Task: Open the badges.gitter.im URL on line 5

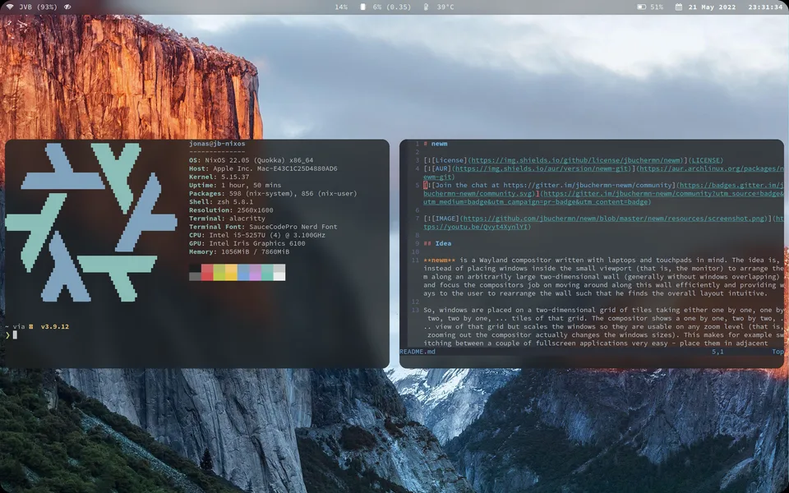Action: [x=731, y=185]
